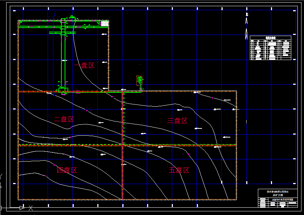Select the red label 四盘区
304x215 pixels.
click(67, 170)
